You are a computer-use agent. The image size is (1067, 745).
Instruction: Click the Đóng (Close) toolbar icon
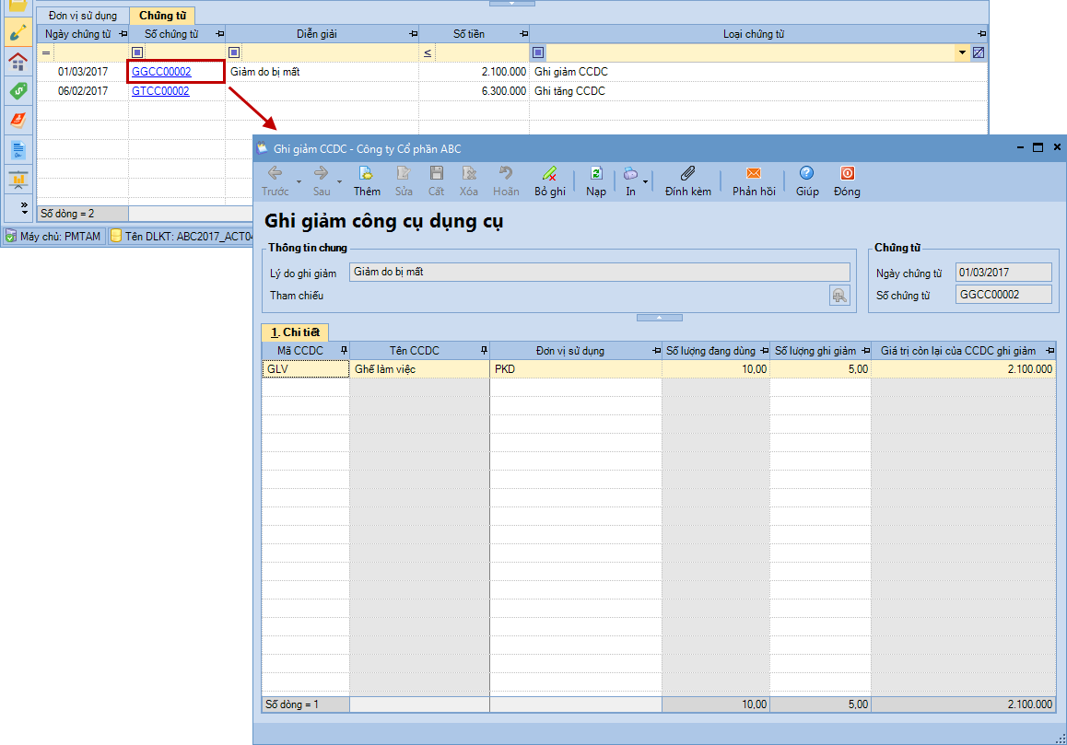pyautogui.click(x=846, y=173)
